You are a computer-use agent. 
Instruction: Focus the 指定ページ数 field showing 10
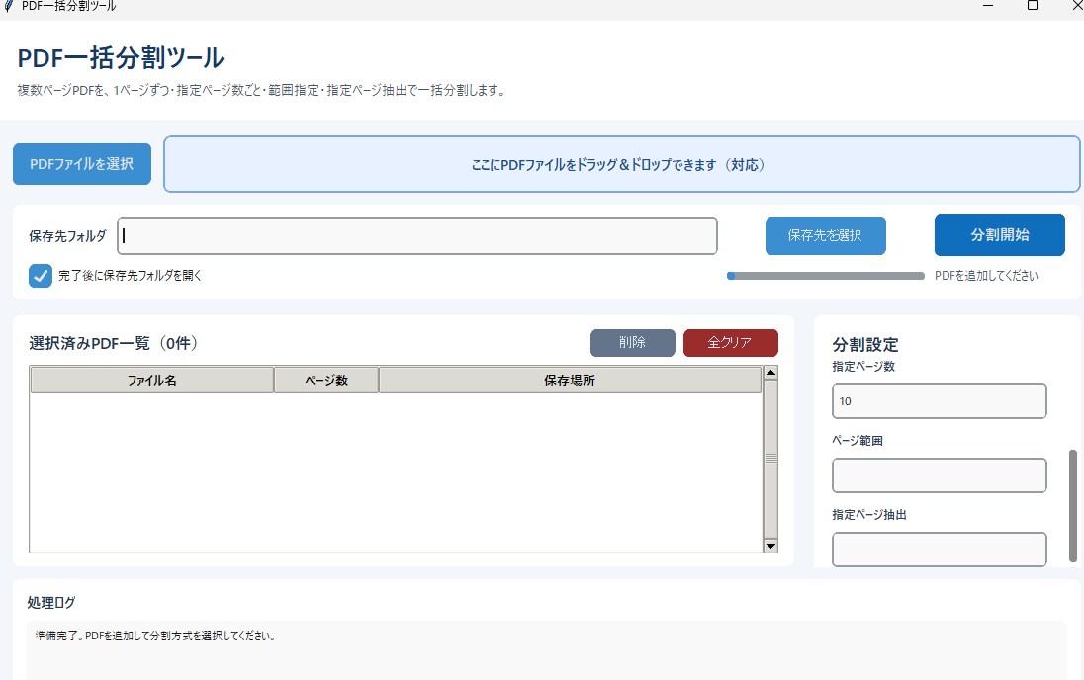(x=939, y=401)
